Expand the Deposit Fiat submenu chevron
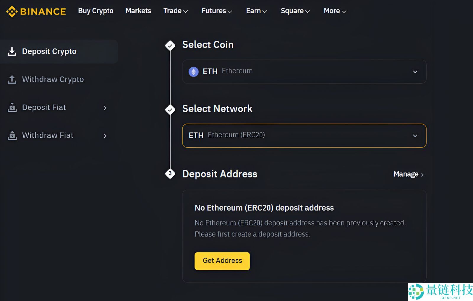 (105, 108)
